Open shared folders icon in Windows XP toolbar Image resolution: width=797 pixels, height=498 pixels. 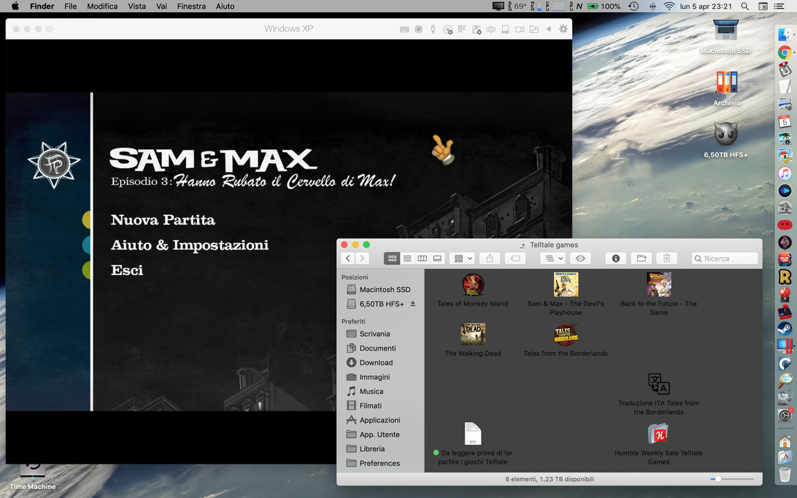click(x=534, y=29)
